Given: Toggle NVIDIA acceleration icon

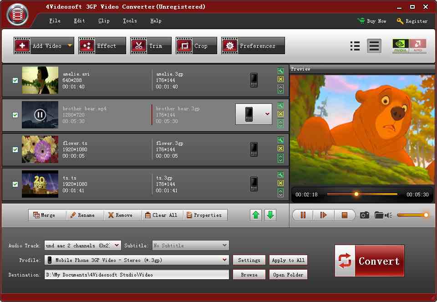Looking at the screenshot, I should click(x=401, y=46).
